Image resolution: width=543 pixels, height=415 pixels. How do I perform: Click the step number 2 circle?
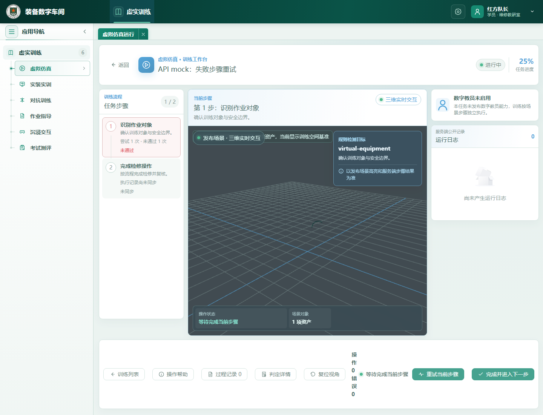[x=111, y=168]
